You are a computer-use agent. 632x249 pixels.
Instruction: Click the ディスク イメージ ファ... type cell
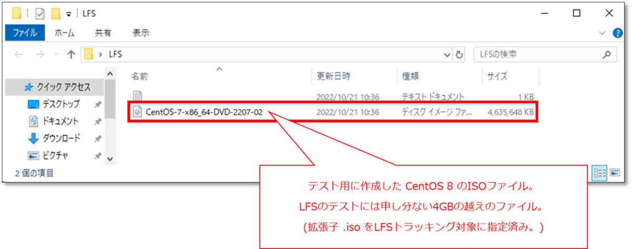pyautogui.click(x=437, y=112)
